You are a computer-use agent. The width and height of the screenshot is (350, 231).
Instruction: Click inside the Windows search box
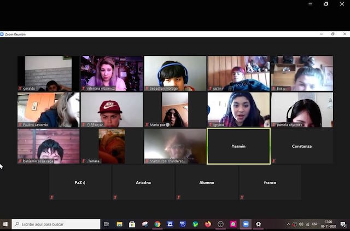tap(56, 224)
